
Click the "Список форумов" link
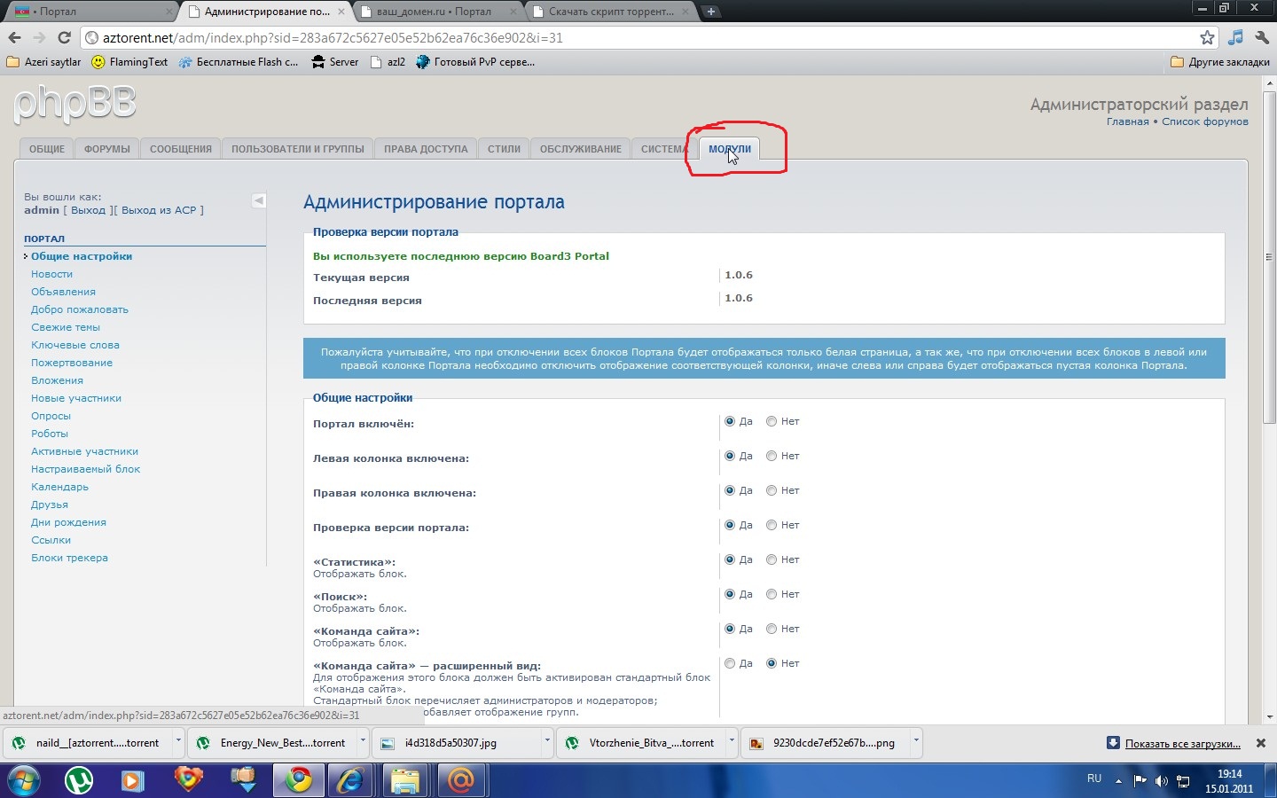click(1205, 121)
